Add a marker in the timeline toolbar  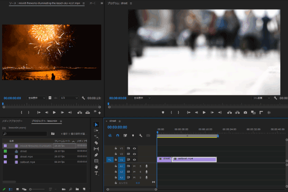click(x=133, y=136)
